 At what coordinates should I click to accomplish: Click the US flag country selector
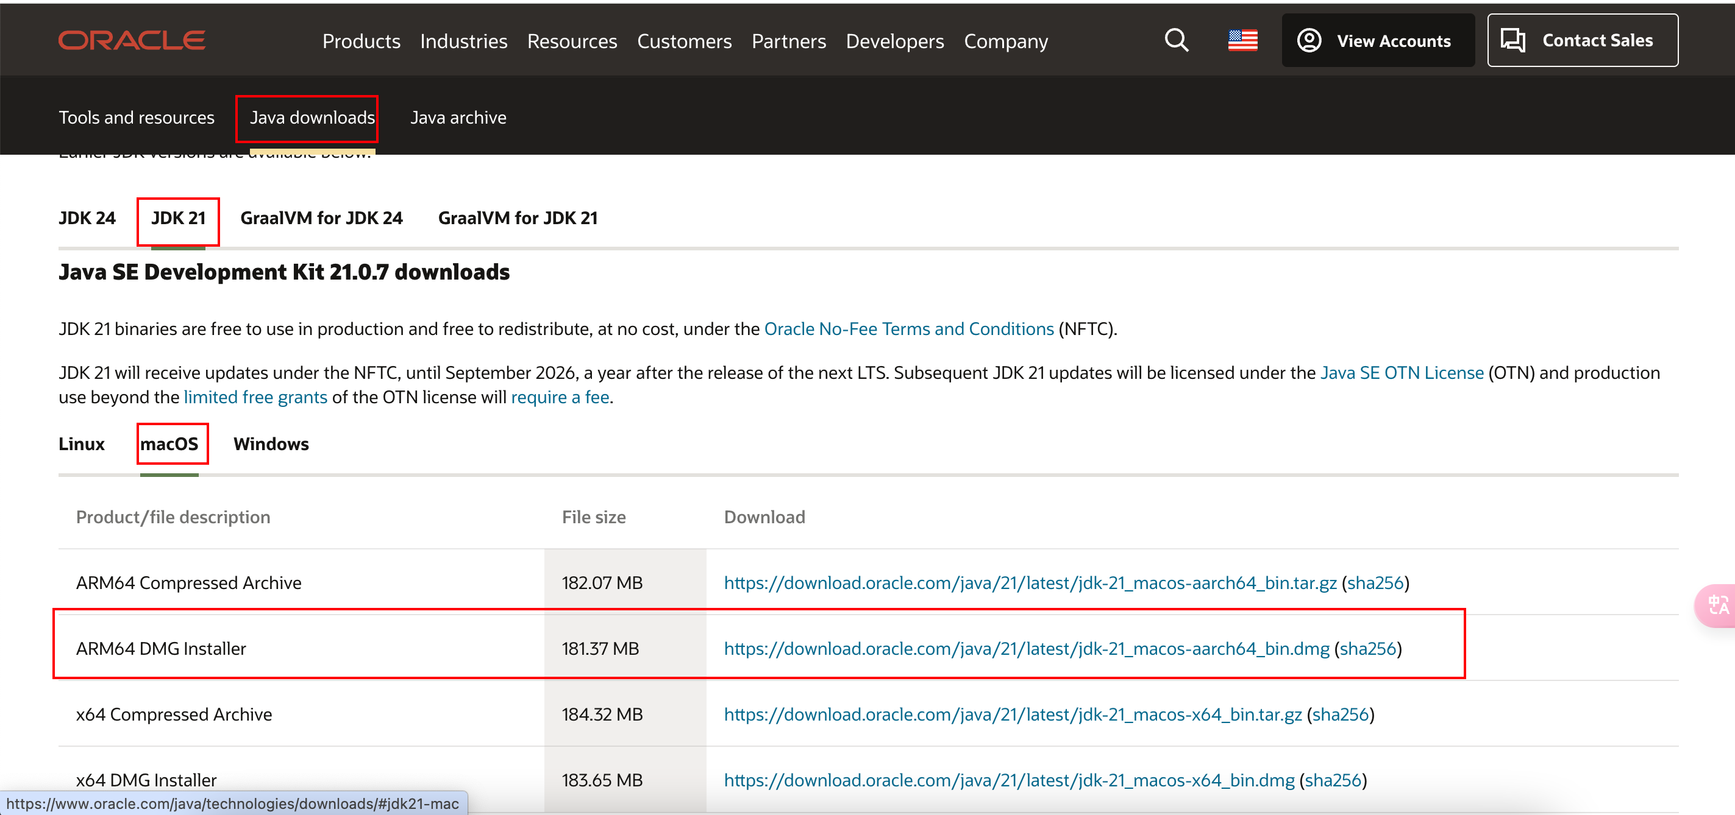[1242, 40]
